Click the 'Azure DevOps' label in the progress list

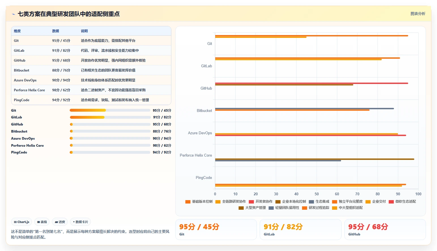(x=23, y=139)
